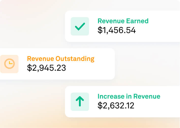Select the Increase in Revenue heading
This screenshot has height=128, width=180.
[x=129, y=96]
